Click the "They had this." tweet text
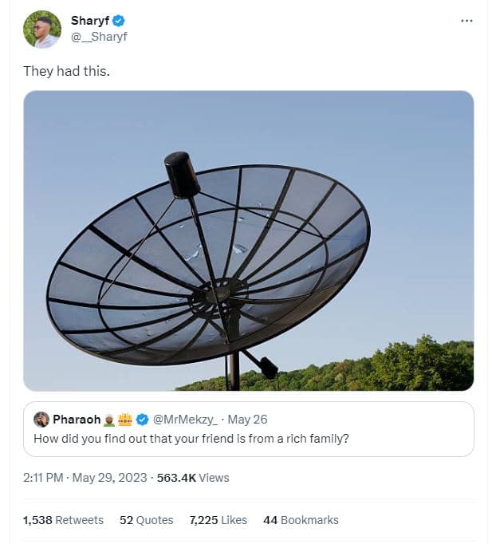Image resolution: width=492 pixels, height=544 pixels. tap(66, 71)
